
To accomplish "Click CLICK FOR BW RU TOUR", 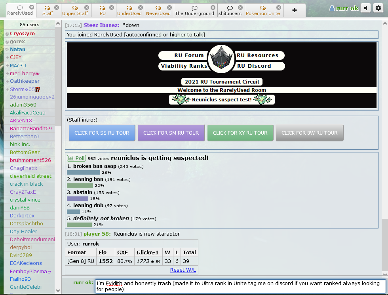I will [310, 133].
